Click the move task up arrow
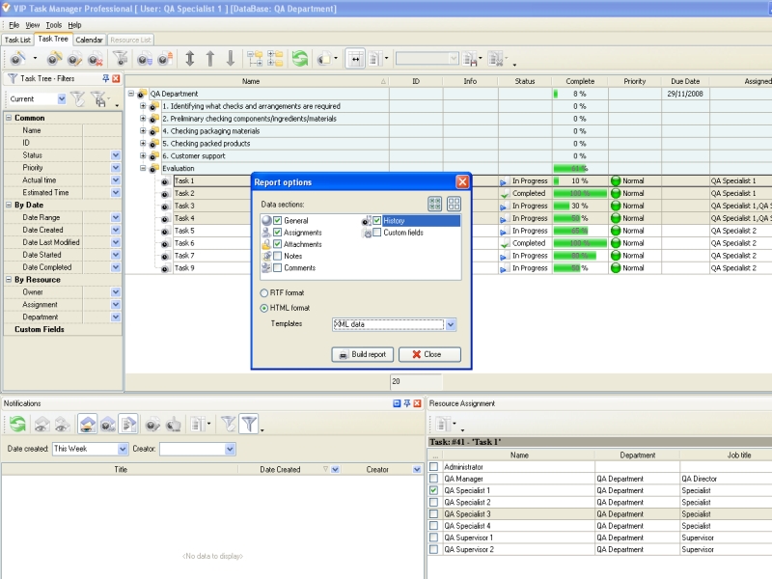This screenshot has height=579, width=772. click(210, 59)
